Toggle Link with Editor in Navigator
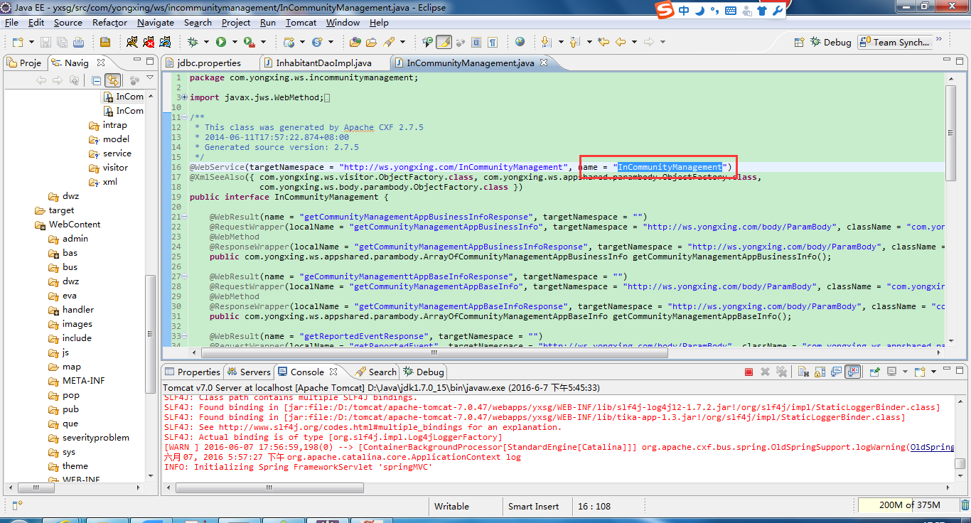The width and height of the screenshot is (971, 523). (112, 80)
